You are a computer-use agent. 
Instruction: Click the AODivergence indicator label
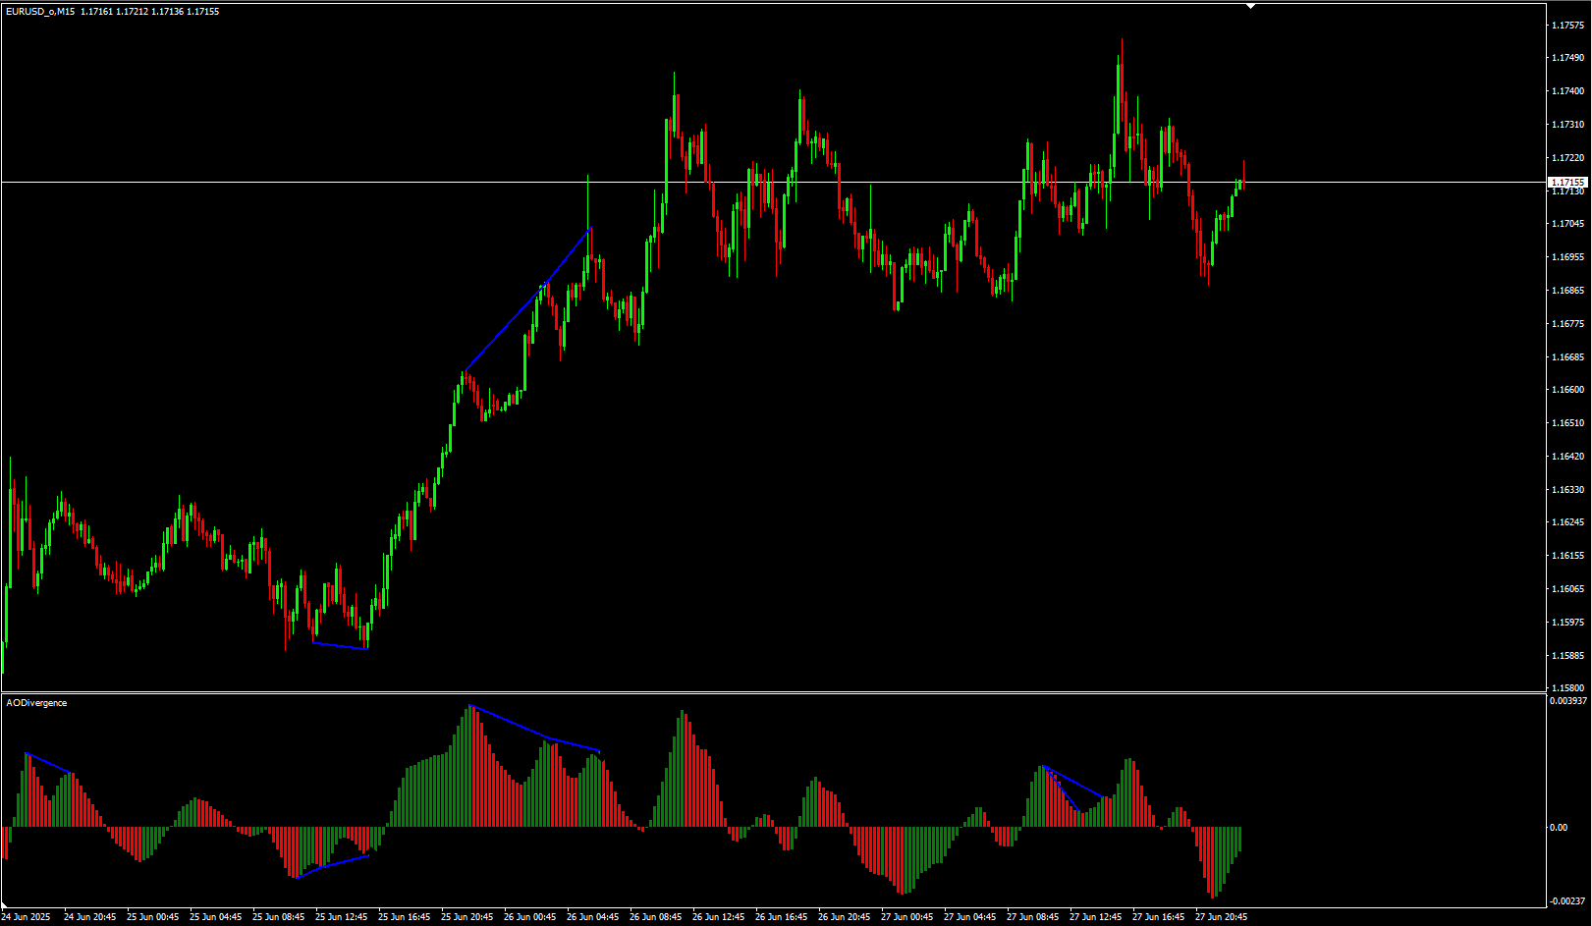pos(37,703)
